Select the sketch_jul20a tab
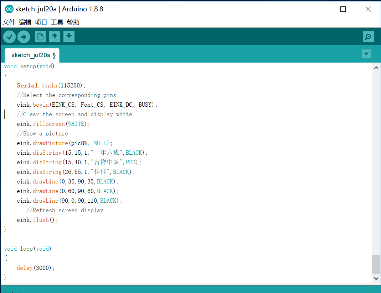381x293 pixels. (x=32, y=55)
